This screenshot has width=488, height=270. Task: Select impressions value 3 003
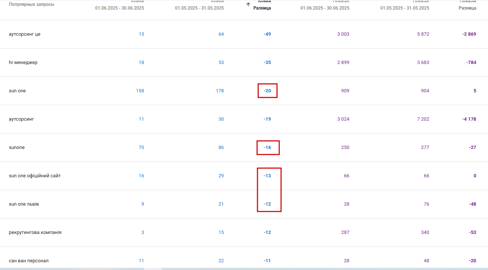click(x=343, y=34)
